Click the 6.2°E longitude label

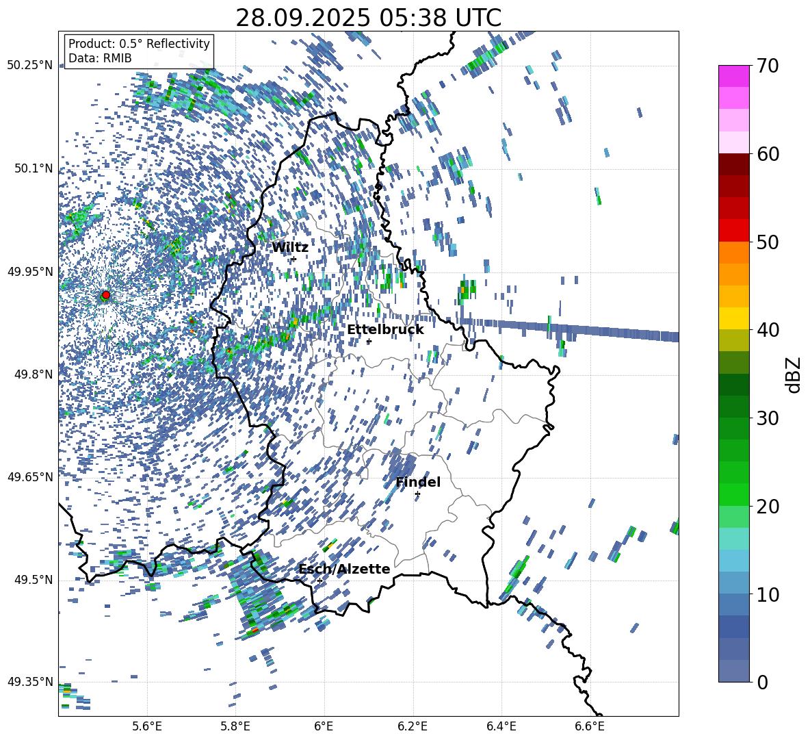[x=413, y=726]
